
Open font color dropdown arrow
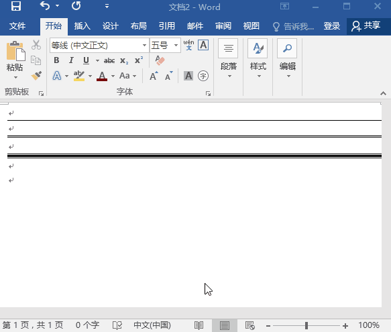(113, 76)
